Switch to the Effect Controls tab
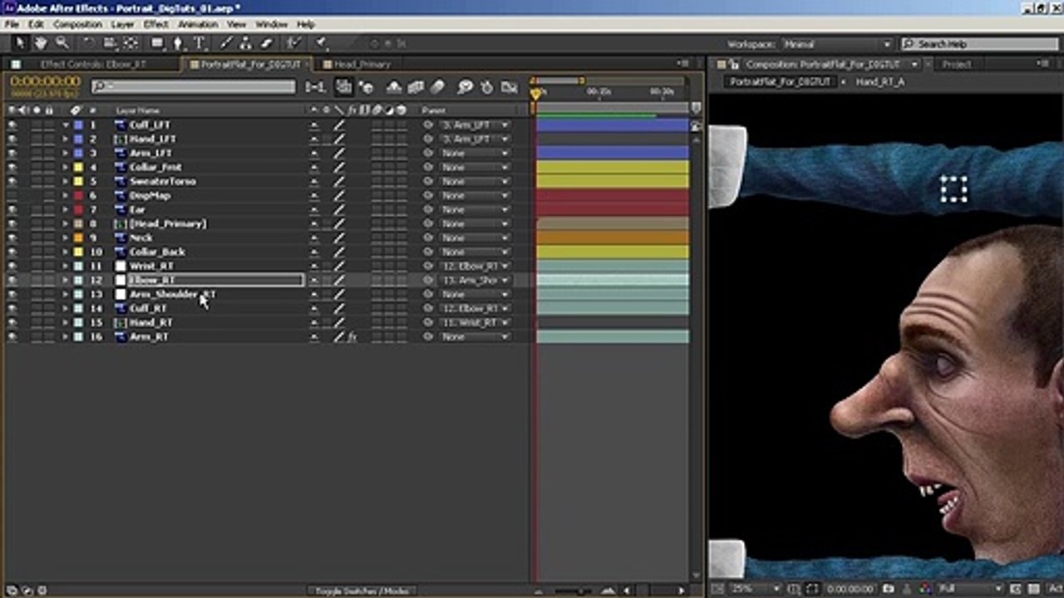The image size is (1064, 598). (x=93, y=64)
